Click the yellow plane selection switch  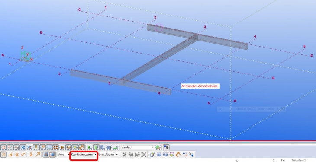coord(75,147)
